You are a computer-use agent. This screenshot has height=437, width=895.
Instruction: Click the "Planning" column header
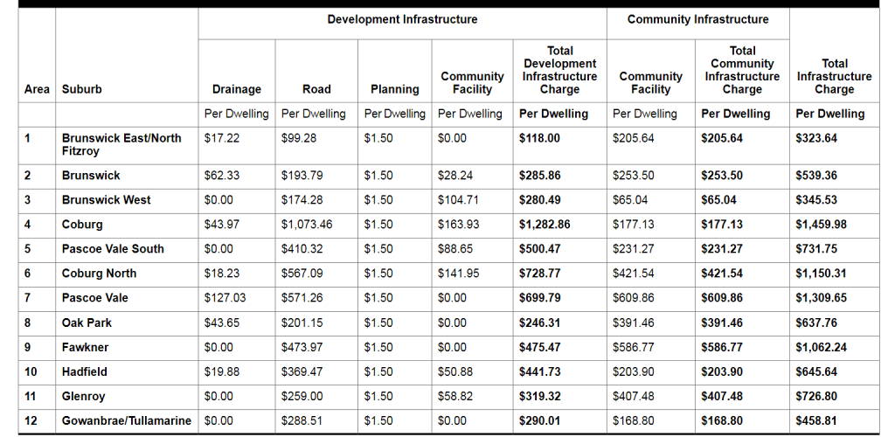coord(395,89)
